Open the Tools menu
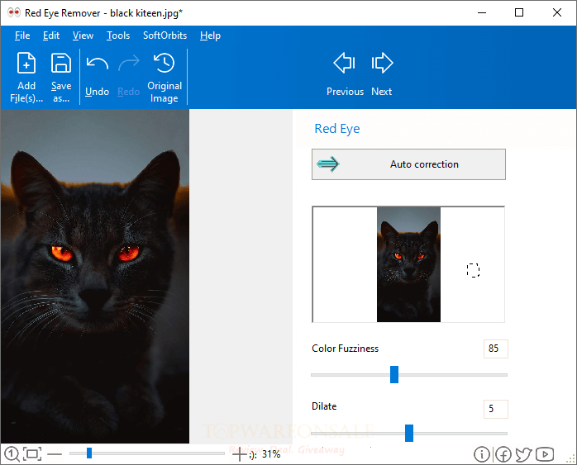577x465 pixels. point(118,36)
